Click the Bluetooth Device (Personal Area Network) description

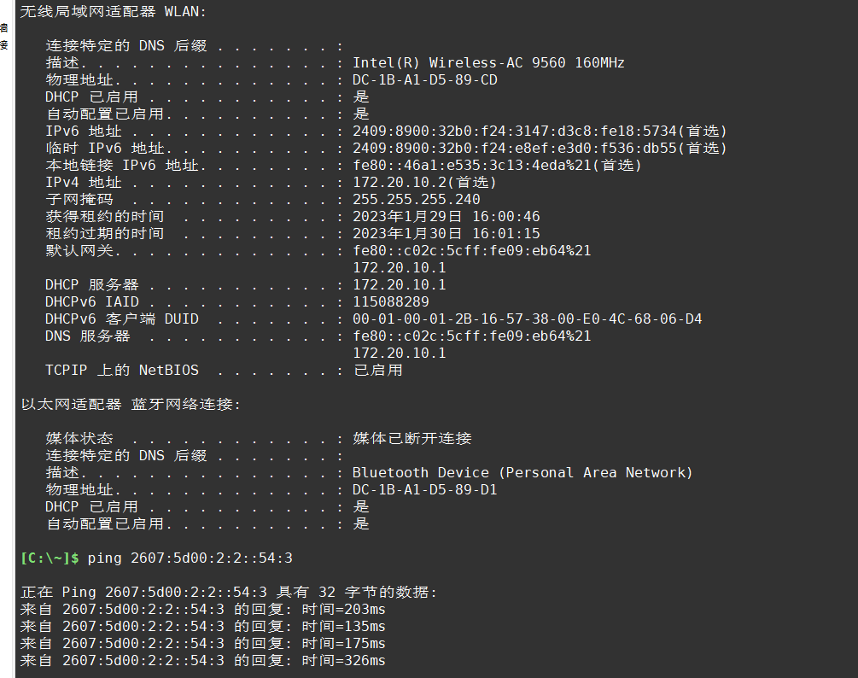522,473
